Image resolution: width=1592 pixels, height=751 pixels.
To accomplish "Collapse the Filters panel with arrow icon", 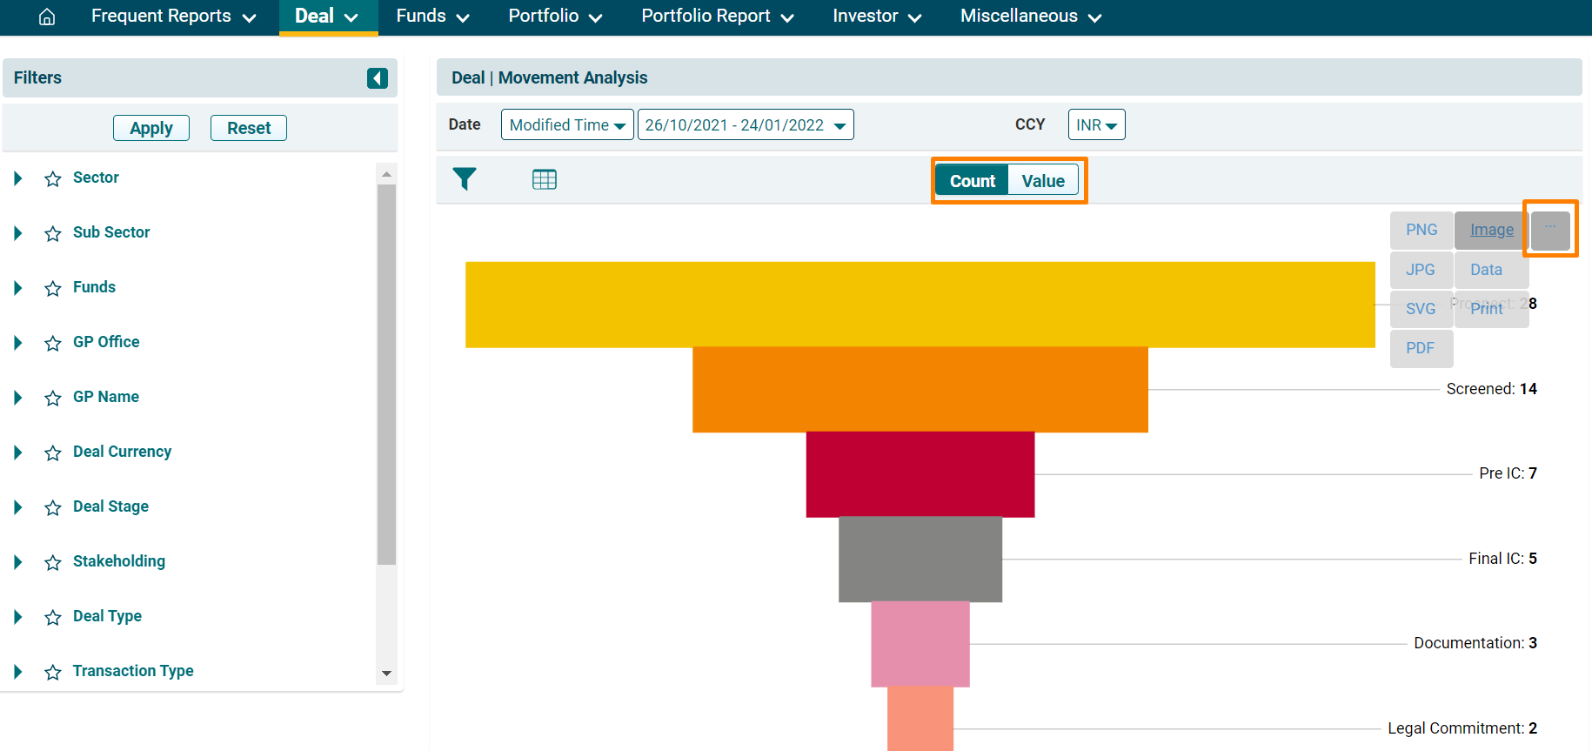I will pos(377,78).
